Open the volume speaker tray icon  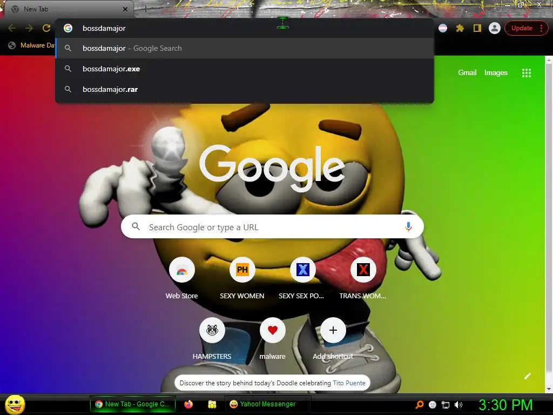(x=458, y=405)
